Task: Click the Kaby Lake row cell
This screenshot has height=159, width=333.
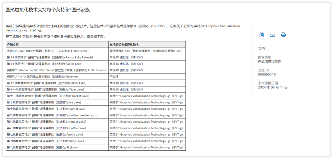Action: click(57, 141)
